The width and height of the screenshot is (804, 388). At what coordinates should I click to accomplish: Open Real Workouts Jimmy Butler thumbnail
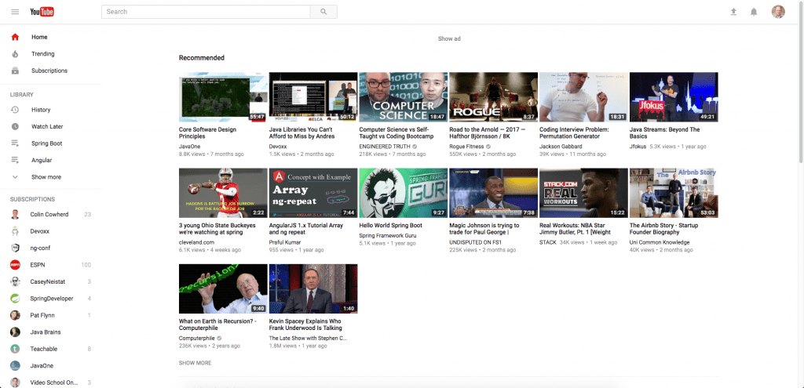(583, 193)
